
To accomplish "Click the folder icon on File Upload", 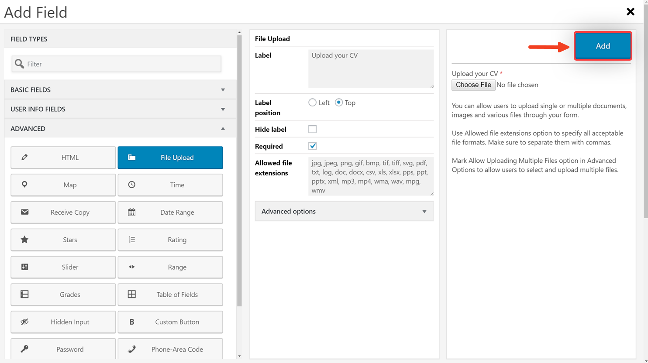I will click(131, 158).
